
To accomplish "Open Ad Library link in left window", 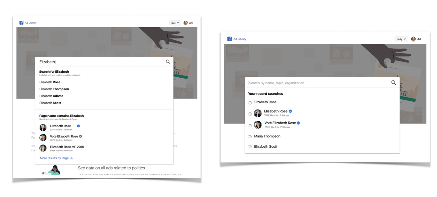I will (x=31, y=23).
